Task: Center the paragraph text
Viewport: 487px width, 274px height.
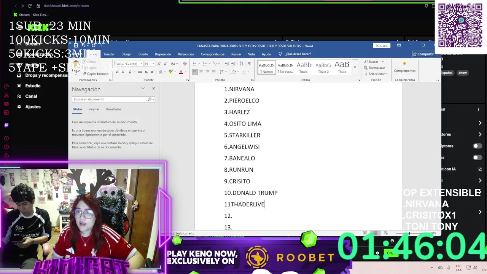Action: tap(201, 72)
